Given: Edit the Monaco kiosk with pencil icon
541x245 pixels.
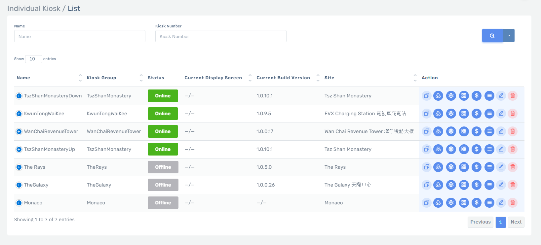Looking at the screenshot, I should click(x=501, y=203).
